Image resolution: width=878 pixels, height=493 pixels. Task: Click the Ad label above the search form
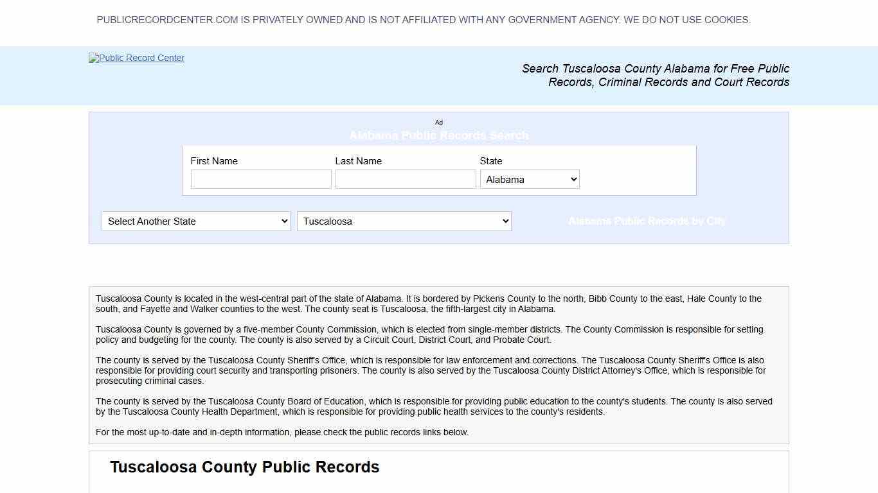pos(439,123)
